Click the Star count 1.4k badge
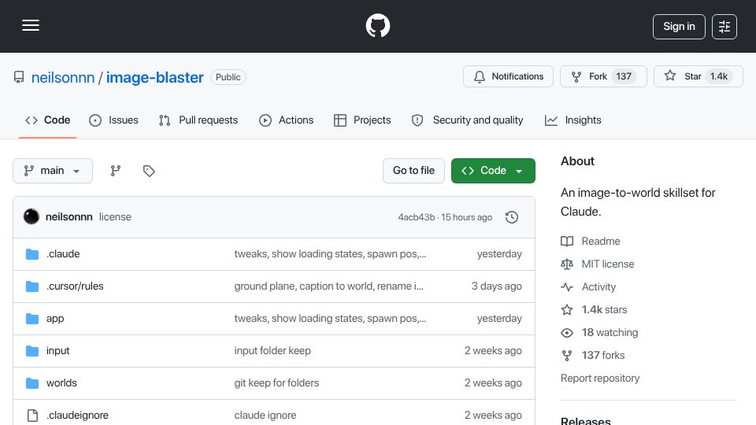The image size is (756, 425). tap(719, 76)
